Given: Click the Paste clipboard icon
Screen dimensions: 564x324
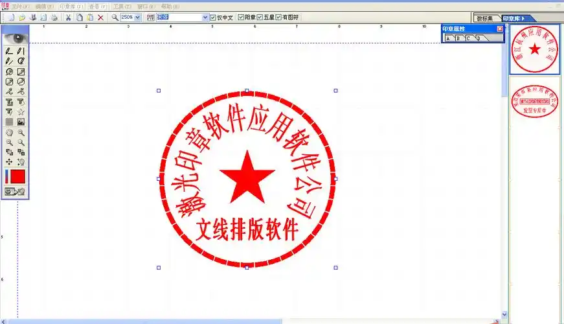Looking at the screenshot, I should (x=90, y=17).
